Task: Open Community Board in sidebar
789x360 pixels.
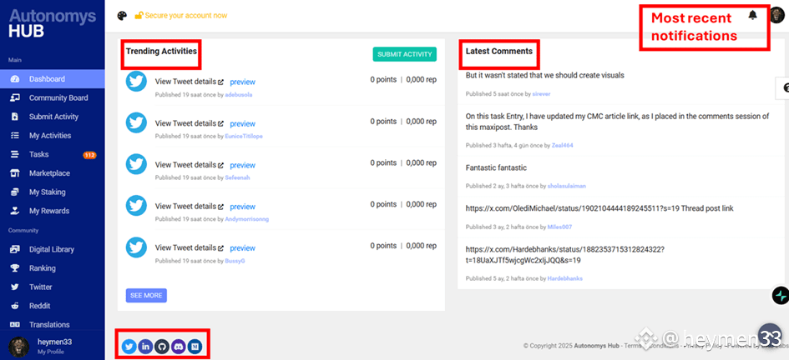Action: pyautogui.click(x=53, y=97)
